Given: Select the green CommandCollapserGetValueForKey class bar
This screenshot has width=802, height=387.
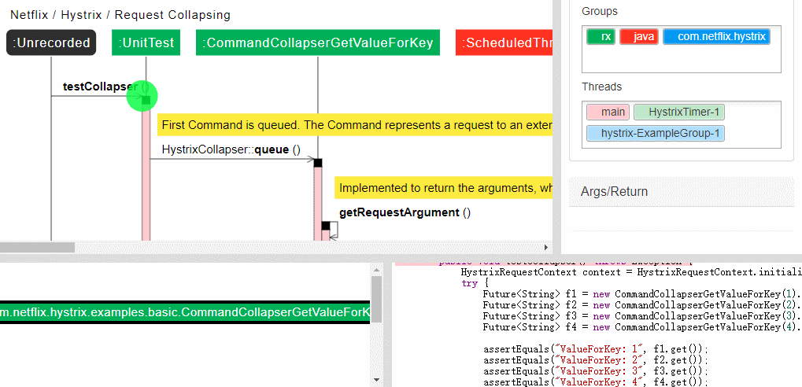Looking at the screenshot, I should click(x=185, y=312).
